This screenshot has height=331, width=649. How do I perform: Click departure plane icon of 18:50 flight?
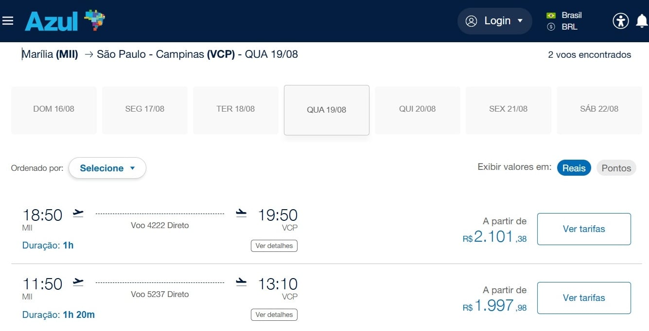[78, 213]
